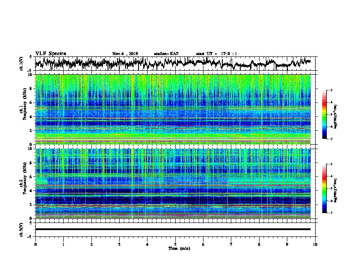Image resolution: width=355 pixels, height=274 pixels.
Task: Select the "start UT = 17:0 :1" text
Action: click(216, 54)
